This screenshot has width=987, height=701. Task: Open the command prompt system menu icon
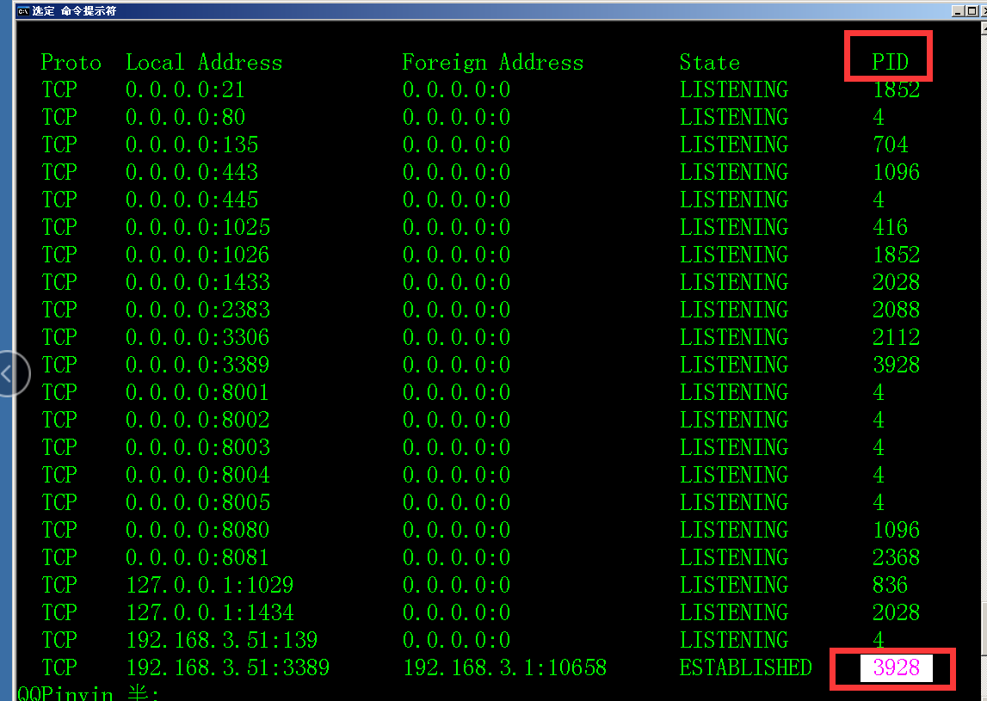click(x=23, y=10)
